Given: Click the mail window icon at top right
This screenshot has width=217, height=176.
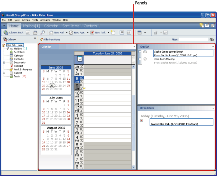Looking at the screenshot, I should (207, 25).
